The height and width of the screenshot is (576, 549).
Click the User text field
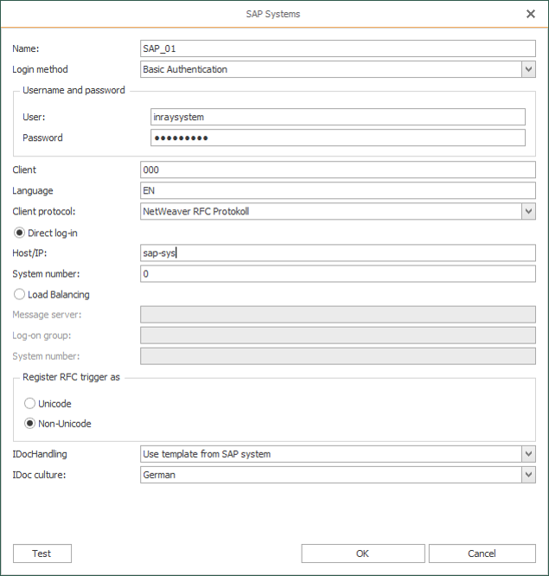click(337, 117)
